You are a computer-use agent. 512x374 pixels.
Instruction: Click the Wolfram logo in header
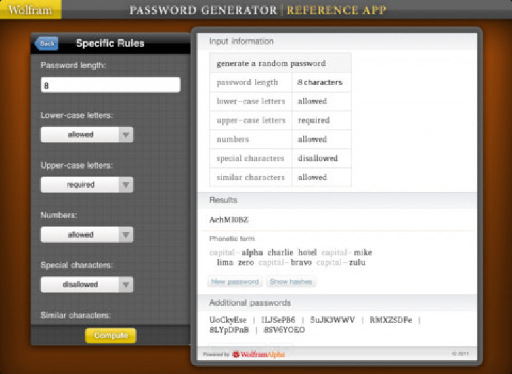click(x=30, y=10)
